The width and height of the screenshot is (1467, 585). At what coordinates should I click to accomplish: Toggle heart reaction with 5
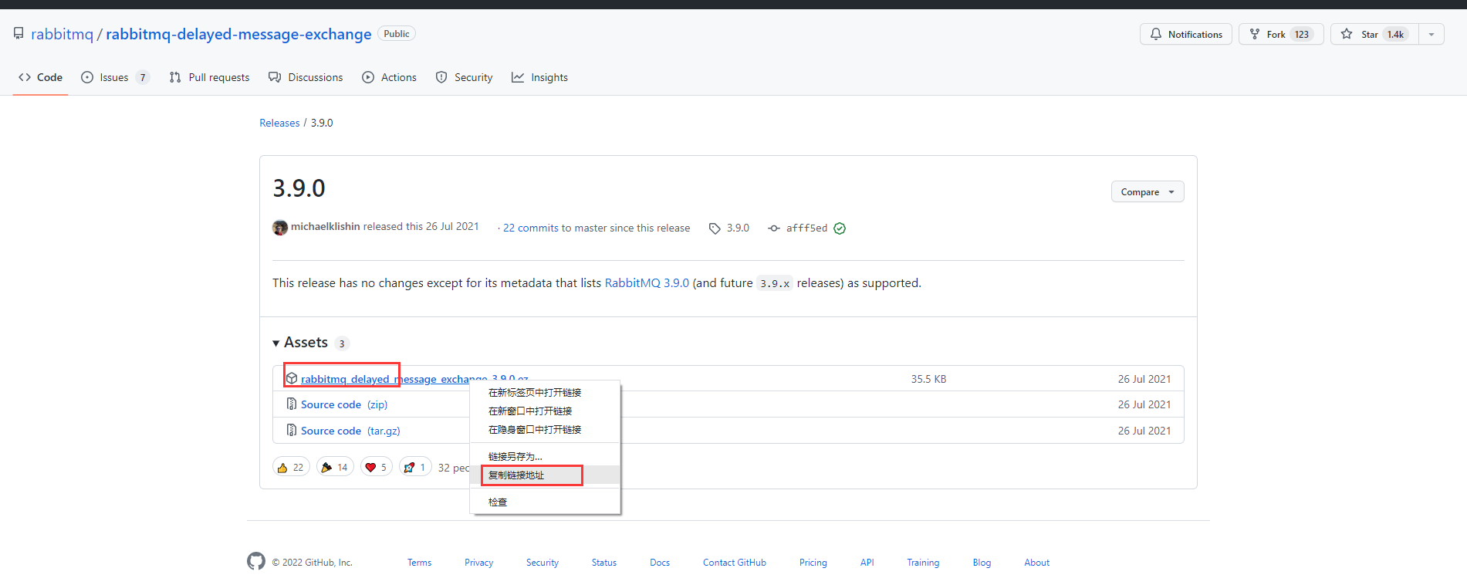tap(377, 467)
